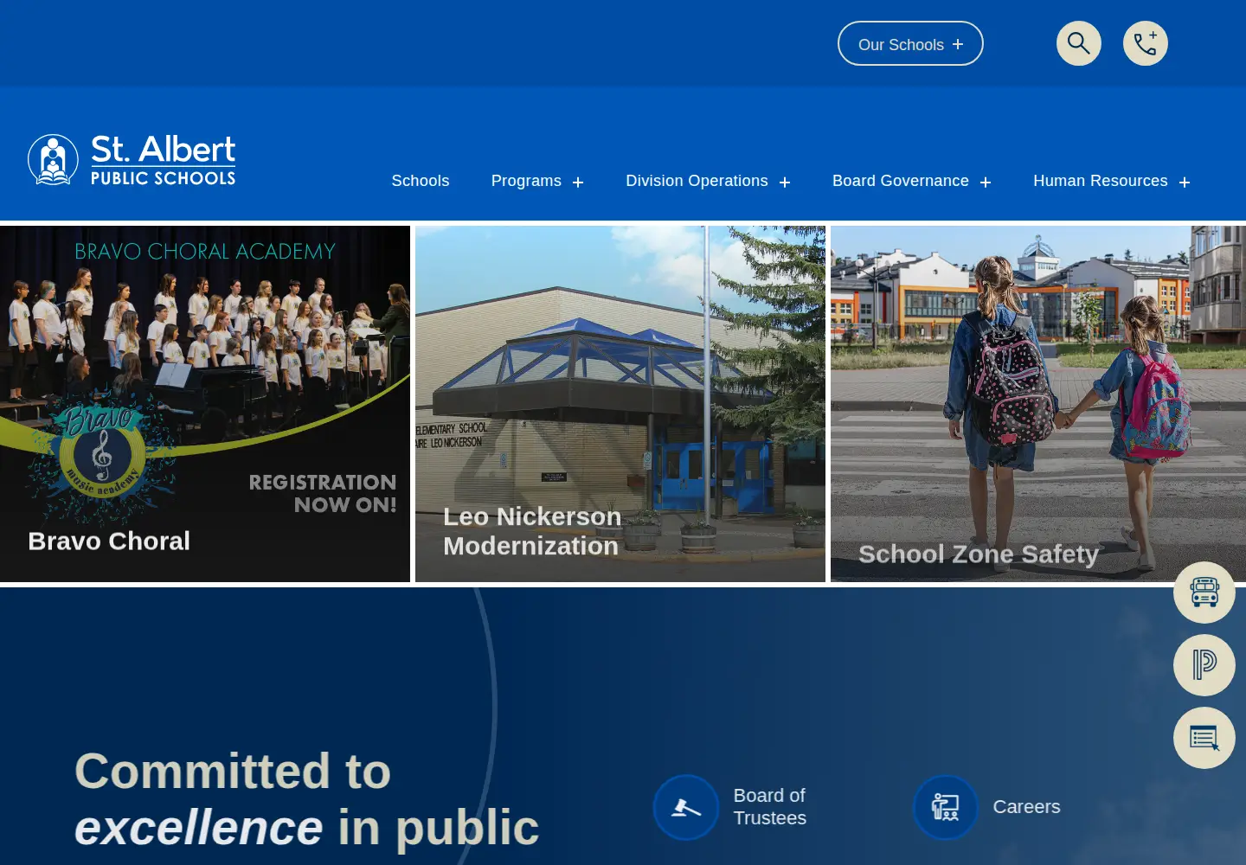Open the Board Governance menu item
1246x865 pixels.
(901, 181)
